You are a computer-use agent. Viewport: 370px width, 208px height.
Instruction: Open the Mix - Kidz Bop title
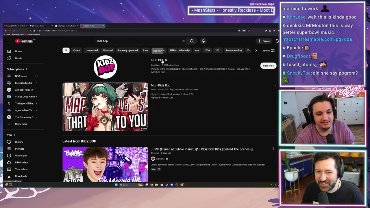coord(160,85)
